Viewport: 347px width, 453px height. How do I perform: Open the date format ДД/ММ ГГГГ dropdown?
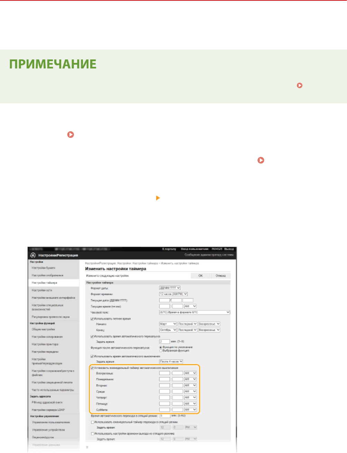[x=170, y=288]
